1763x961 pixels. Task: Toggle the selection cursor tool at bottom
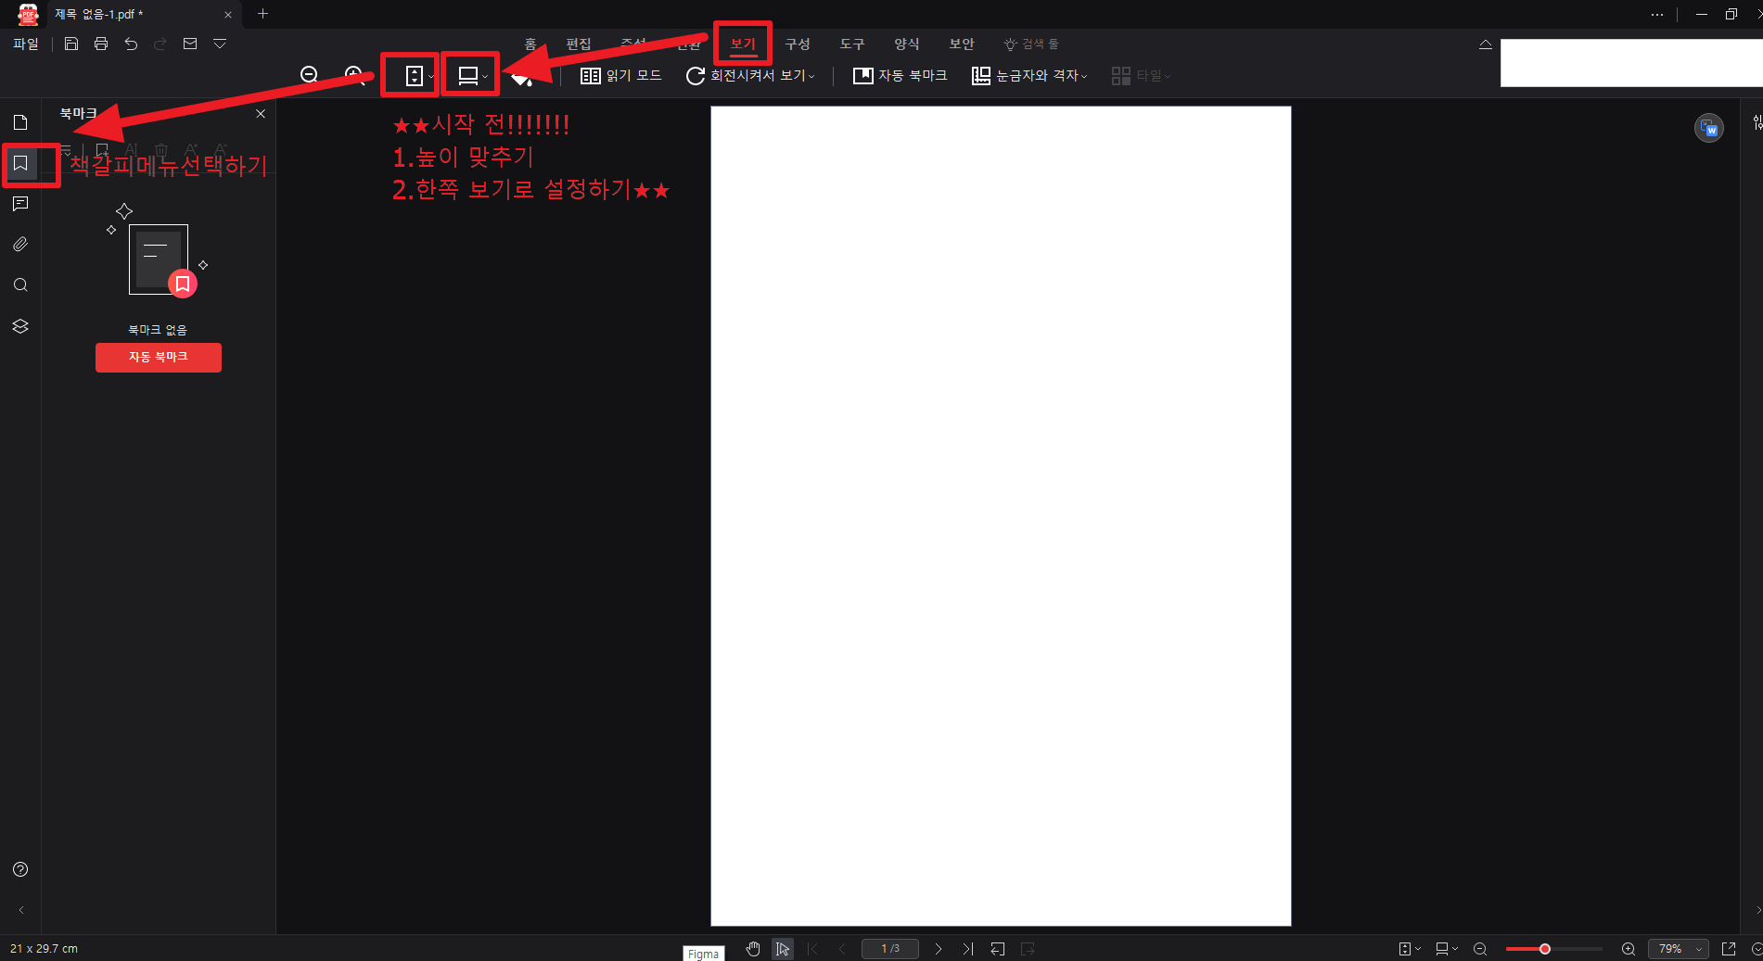tap(783, 948)
